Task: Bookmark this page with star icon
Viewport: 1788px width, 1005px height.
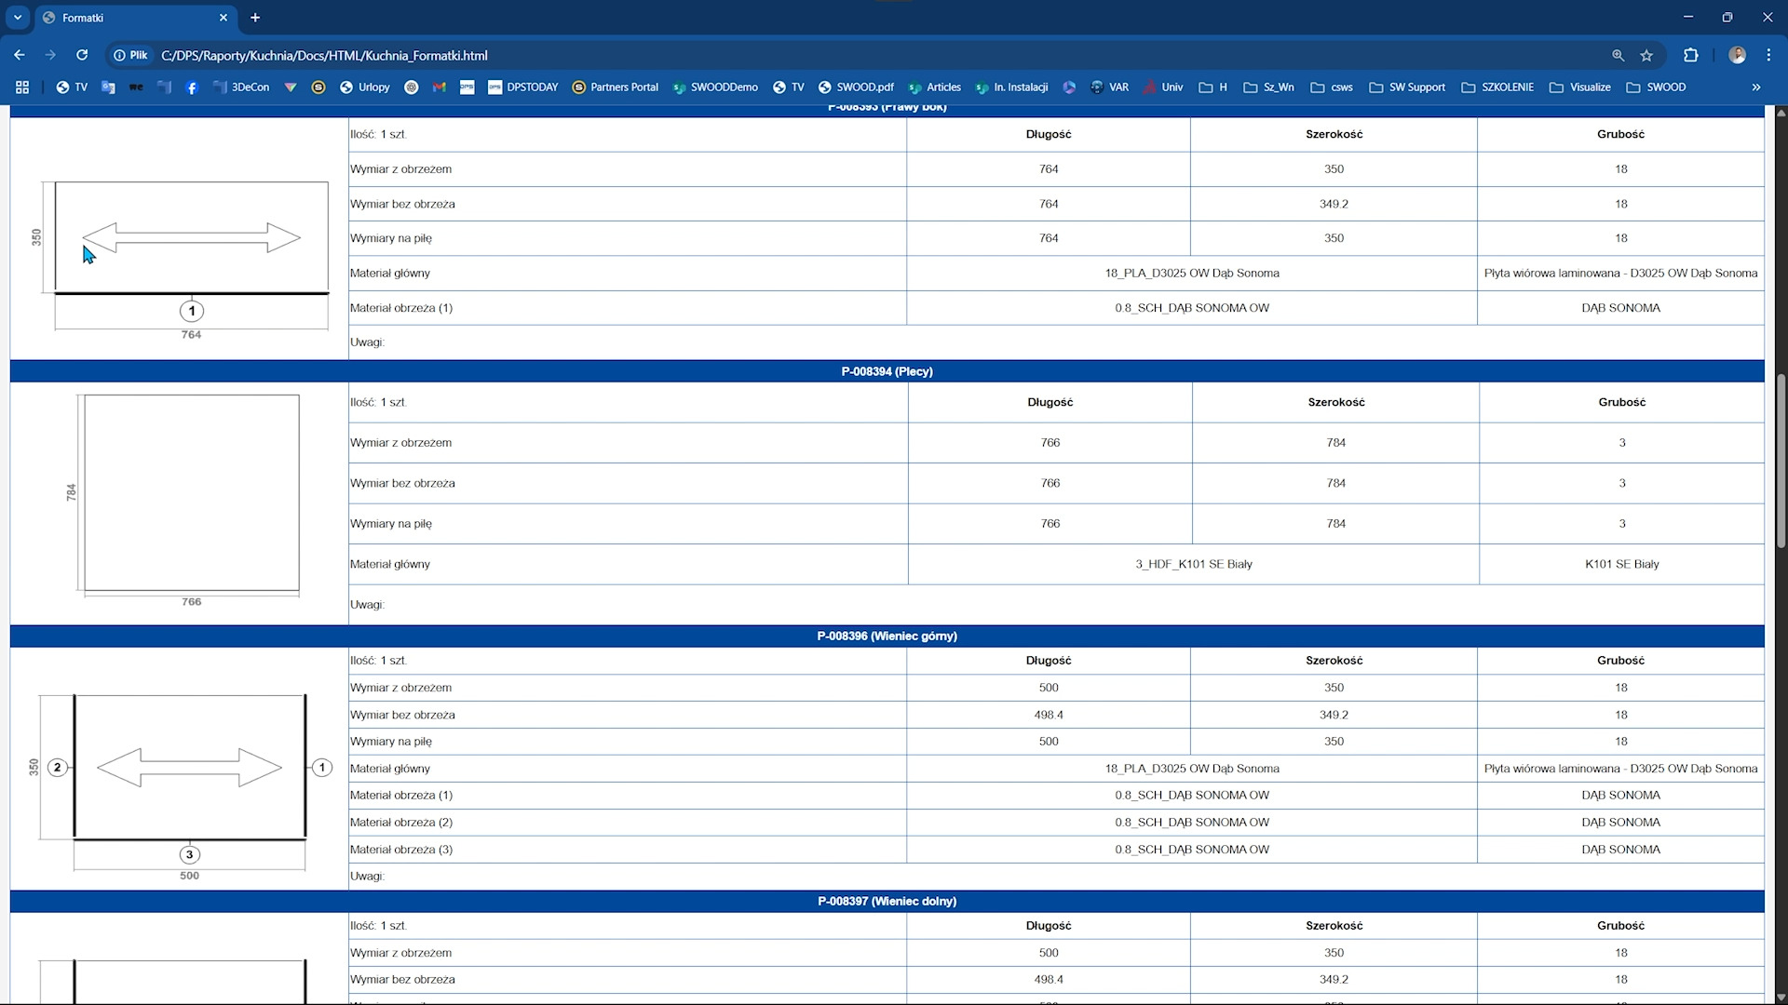Action: 1646,55
